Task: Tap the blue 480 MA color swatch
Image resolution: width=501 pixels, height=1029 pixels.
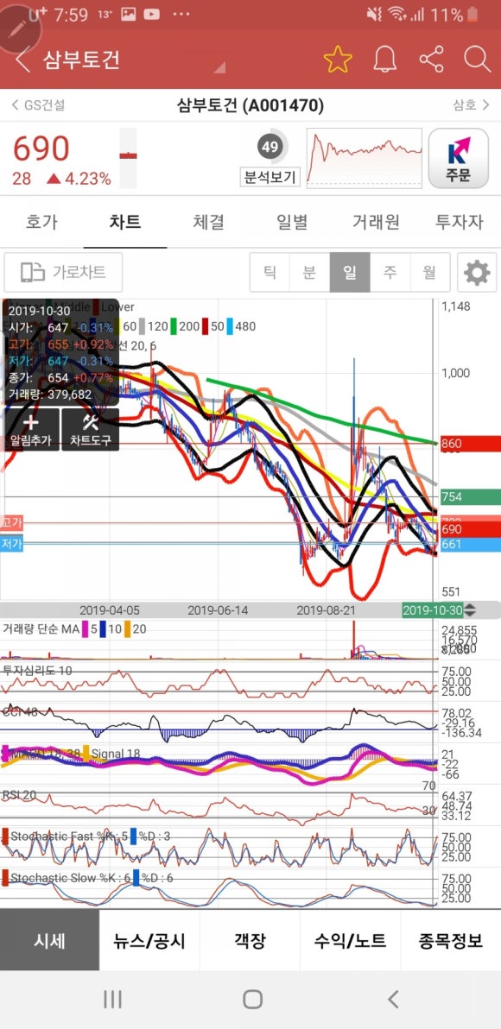Action: pyautogui.click(x=230, y=326)
